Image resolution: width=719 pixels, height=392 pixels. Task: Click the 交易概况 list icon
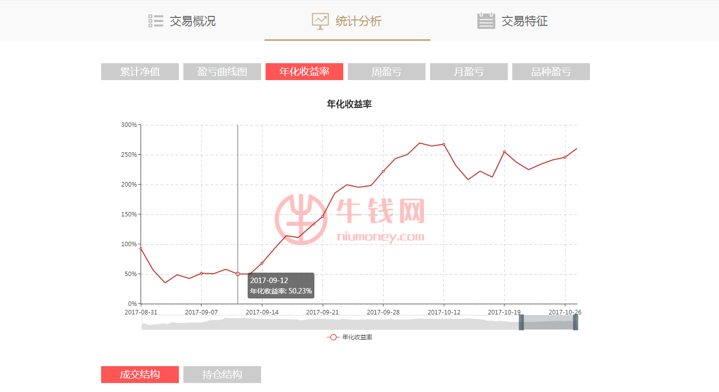(x=156, y=21)
